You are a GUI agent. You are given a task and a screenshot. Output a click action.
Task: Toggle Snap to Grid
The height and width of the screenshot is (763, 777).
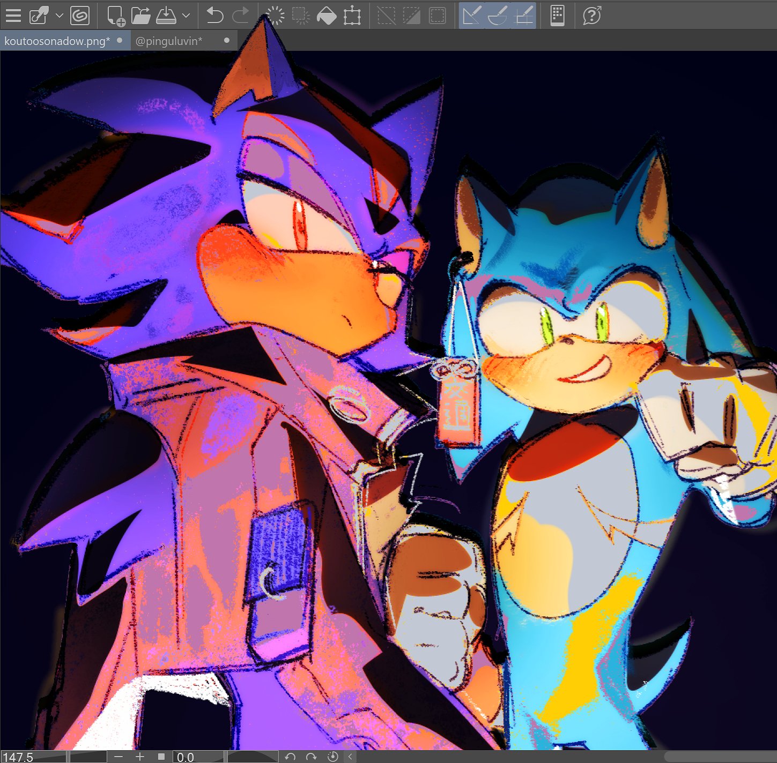[524, 16]
